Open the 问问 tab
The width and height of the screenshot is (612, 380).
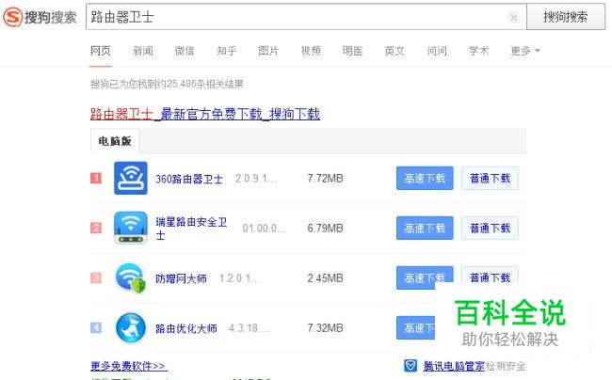[x=437, y=51]
